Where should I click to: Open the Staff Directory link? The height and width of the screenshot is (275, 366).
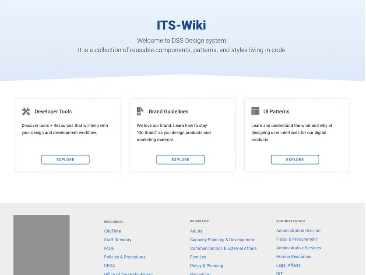point(118,240)
